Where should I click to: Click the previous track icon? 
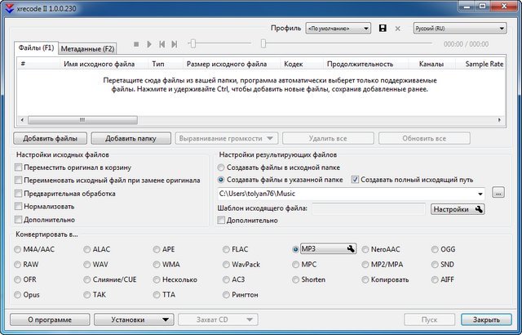[162, 43]
